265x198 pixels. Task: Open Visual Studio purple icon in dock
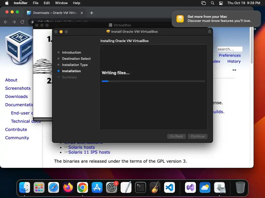190,187
